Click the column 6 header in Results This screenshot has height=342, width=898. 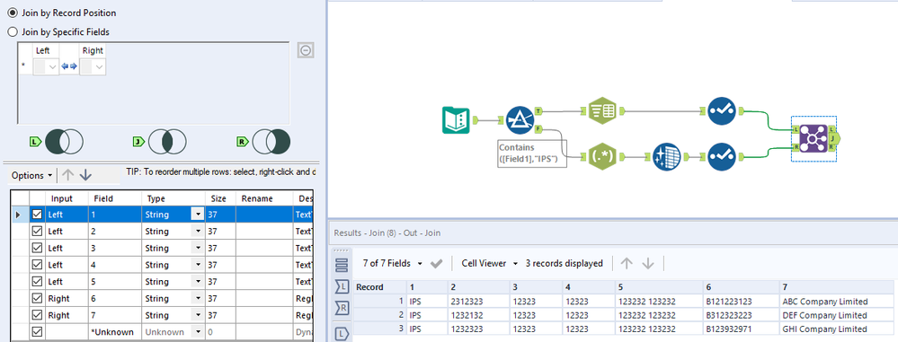coord(741,287)
